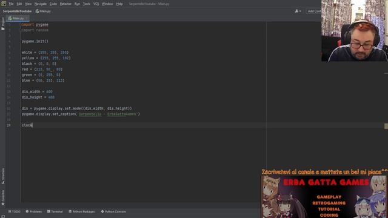The image size is (388, 218).
Task: Click the 'set_caption' line of code
Action: (x=81, y=114)
